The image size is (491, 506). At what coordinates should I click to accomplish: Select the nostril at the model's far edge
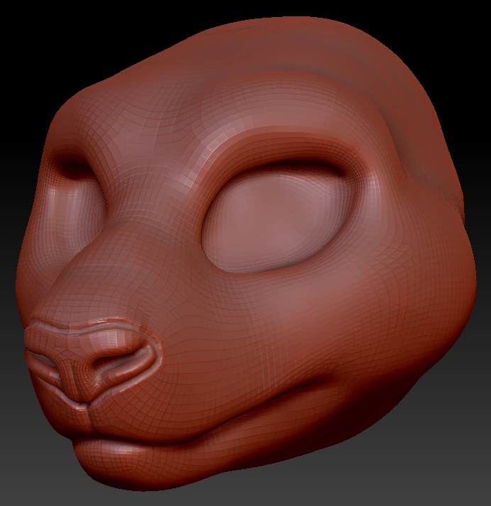43,360
